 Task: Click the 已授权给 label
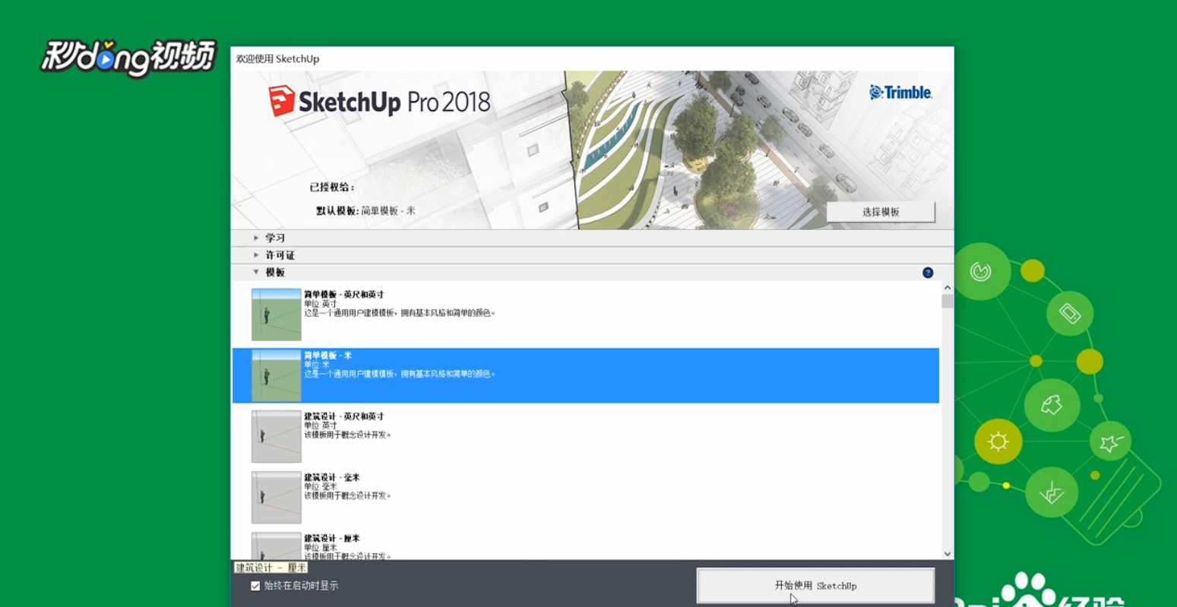coord(332,187)
